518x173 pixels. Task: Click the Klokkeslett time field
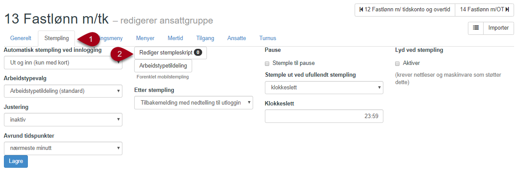click(x=324, y=116)
